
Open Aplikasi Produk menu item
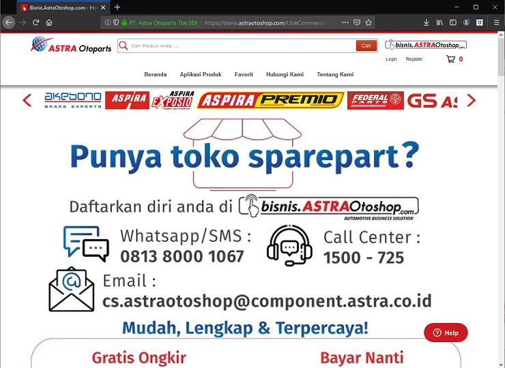pos(201,74)
